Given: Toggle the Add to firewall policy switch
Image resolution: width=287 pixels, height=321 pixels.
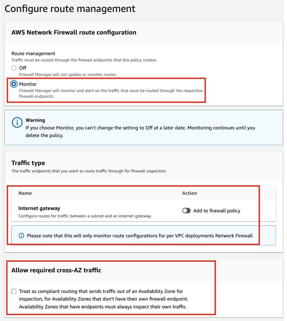Looking at the screenshot, I should [186, 211].
